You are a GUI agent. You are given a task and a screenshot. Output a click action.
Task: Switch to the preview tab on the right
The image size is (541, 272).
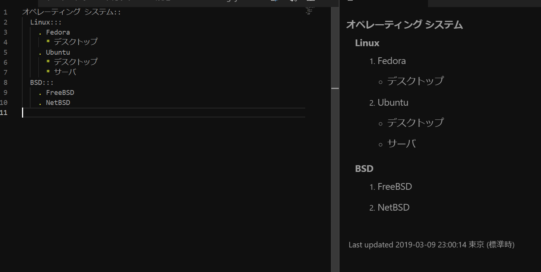[384, 2]
